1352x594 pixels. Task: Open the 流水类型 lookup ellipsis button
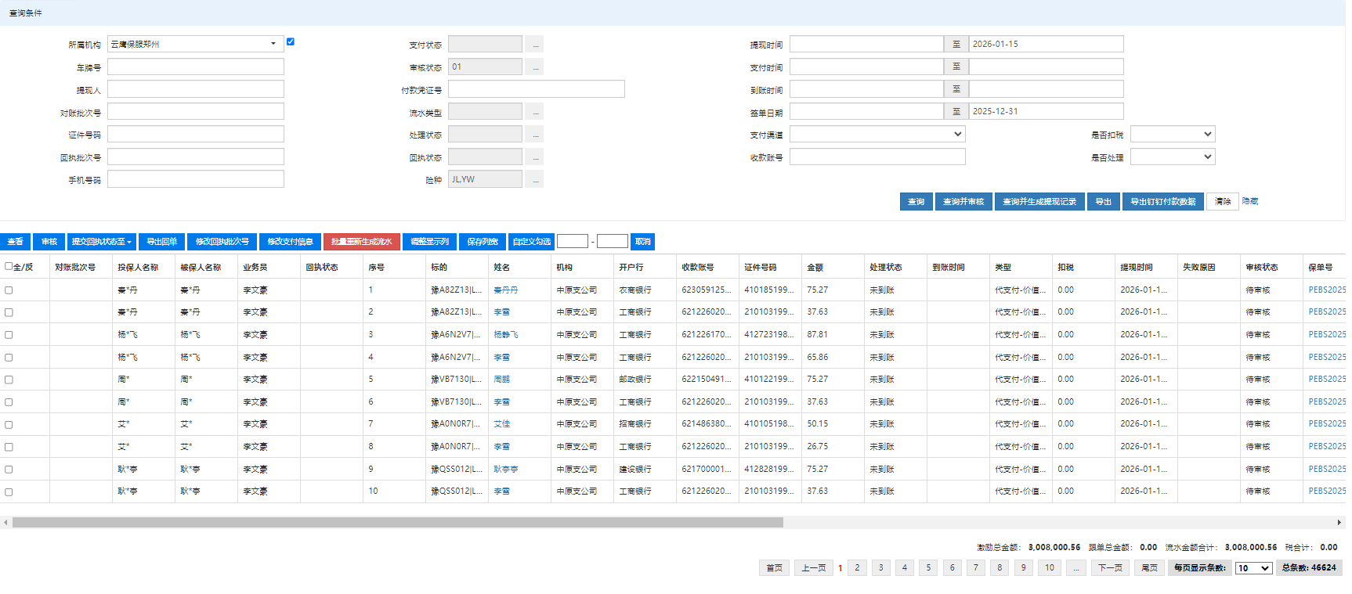(535, 113)
